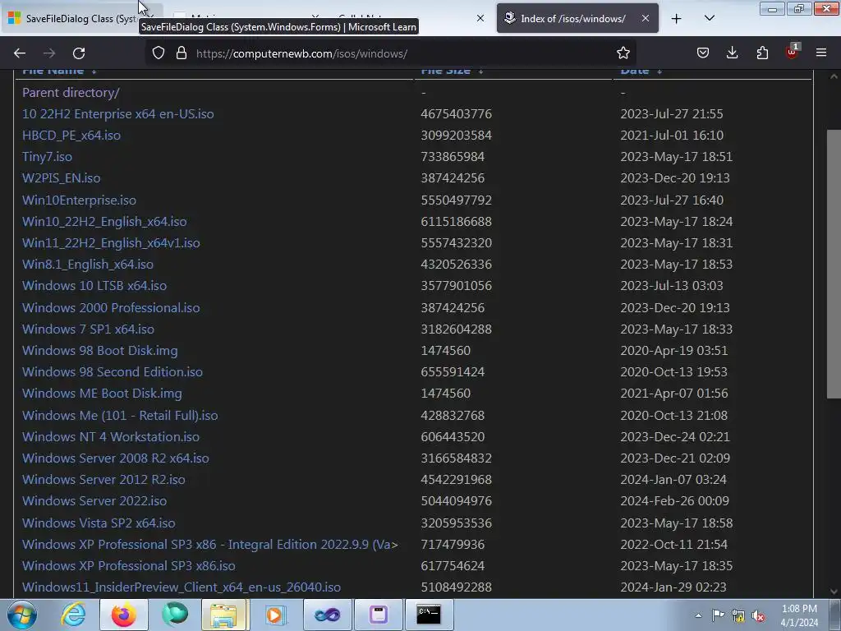Open Windows Server 2022.iso link
841x631 pixels.
click(94, 500)
